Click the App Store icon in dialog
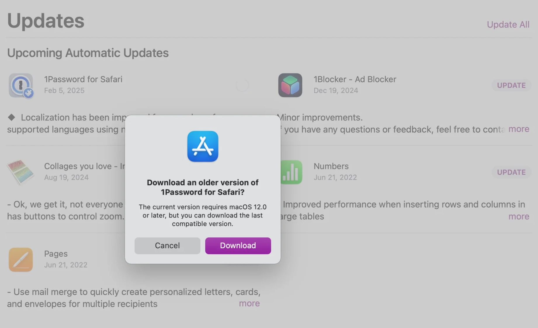 [203, 146]
